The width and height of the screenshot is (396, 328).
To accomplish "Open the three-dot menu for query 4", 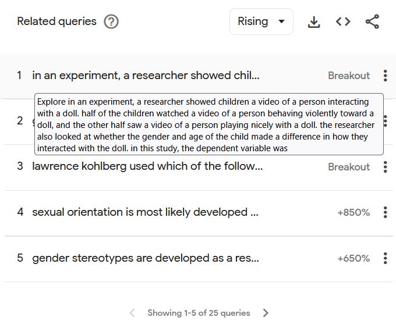I will click(385, 212).
